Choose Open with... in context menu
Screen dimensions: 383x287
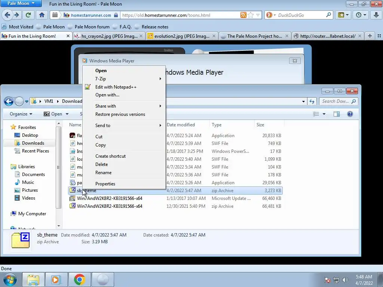click(x=124, y=95)
